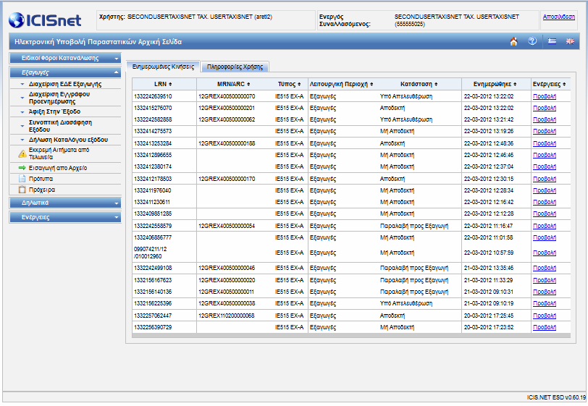Open the help question mark icon
The image size is (588, 406).
click(532, 41)
